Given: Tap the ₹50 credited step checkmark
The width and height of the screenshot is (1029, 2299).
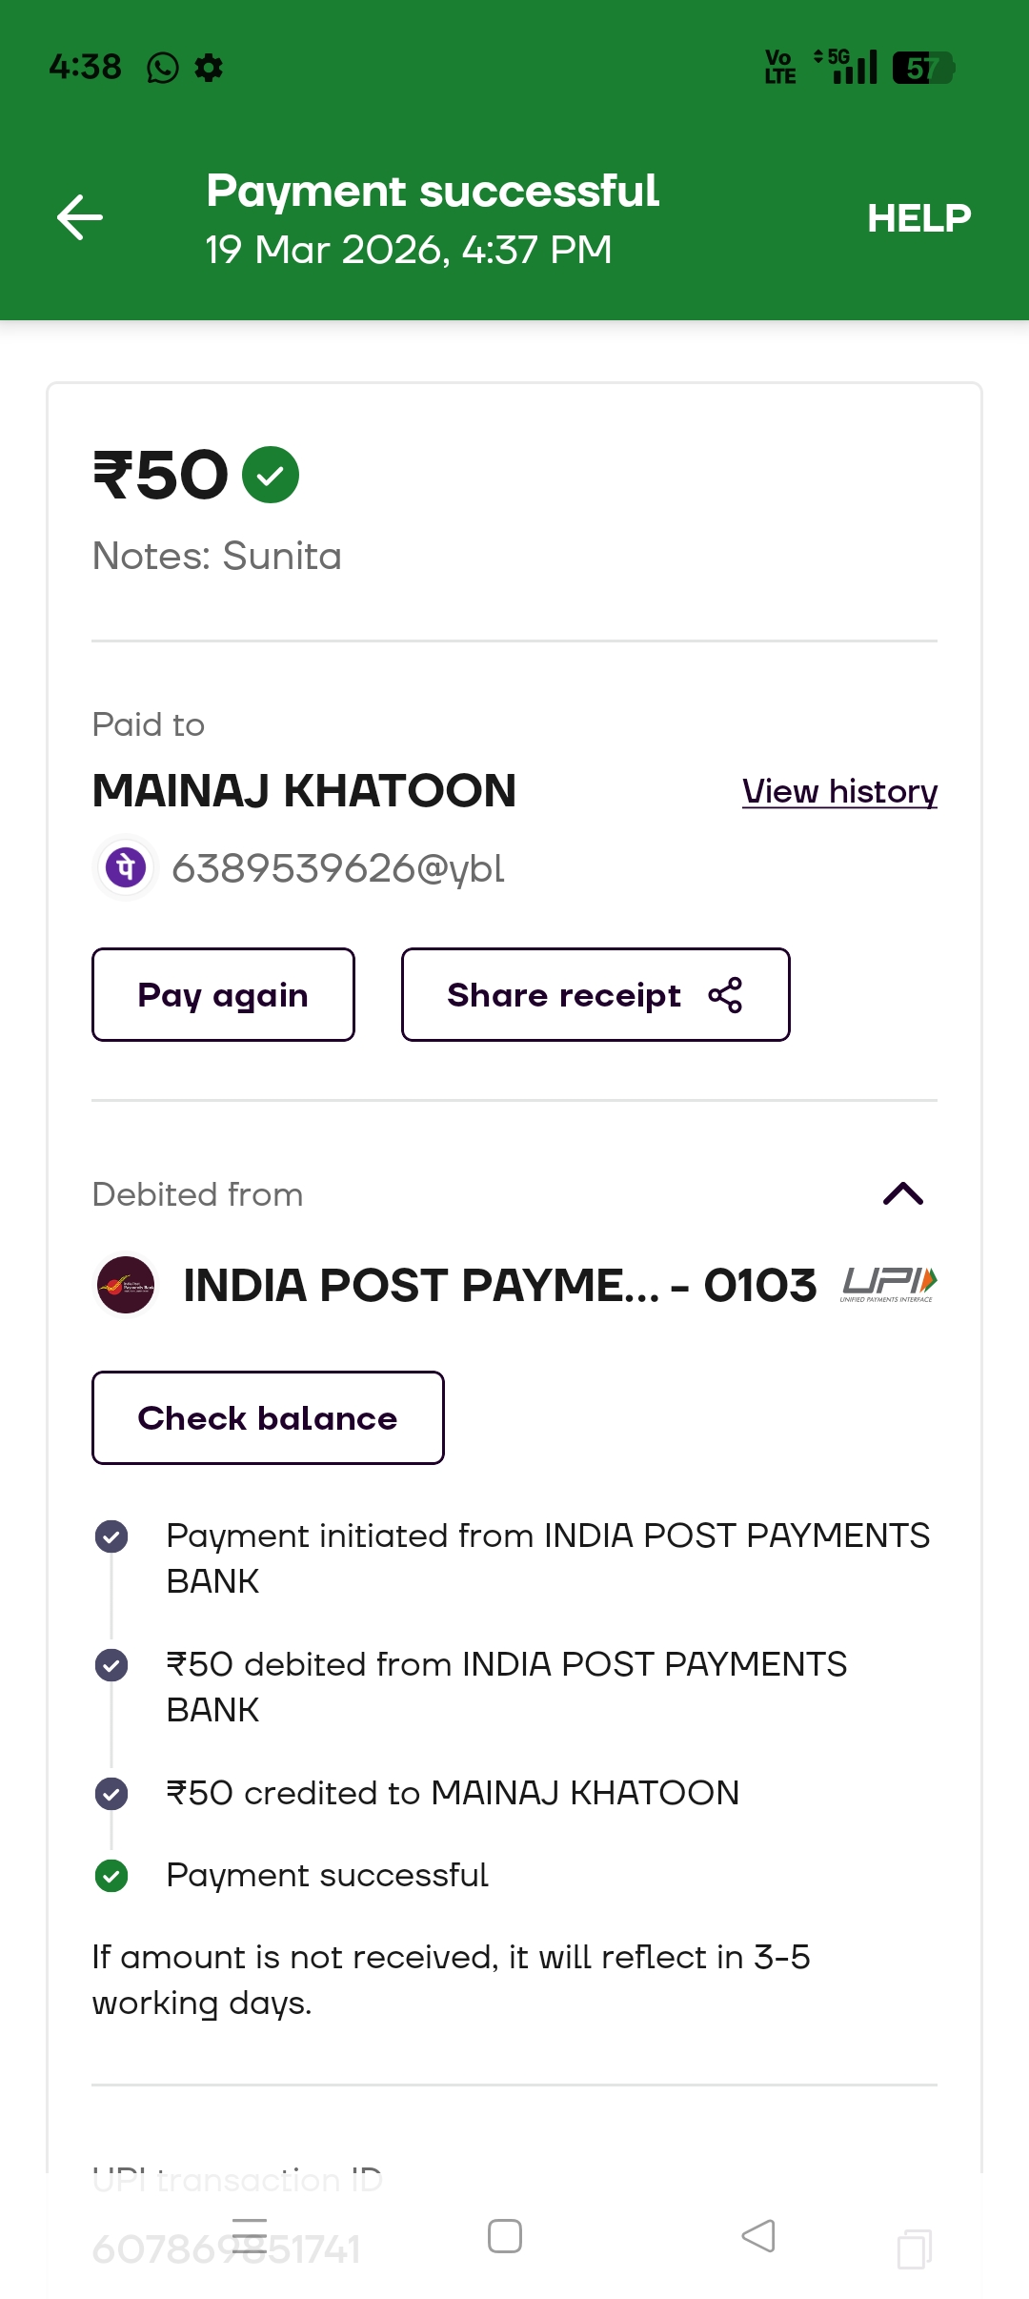Looking at the screenshot, I should click(111, 1794).
